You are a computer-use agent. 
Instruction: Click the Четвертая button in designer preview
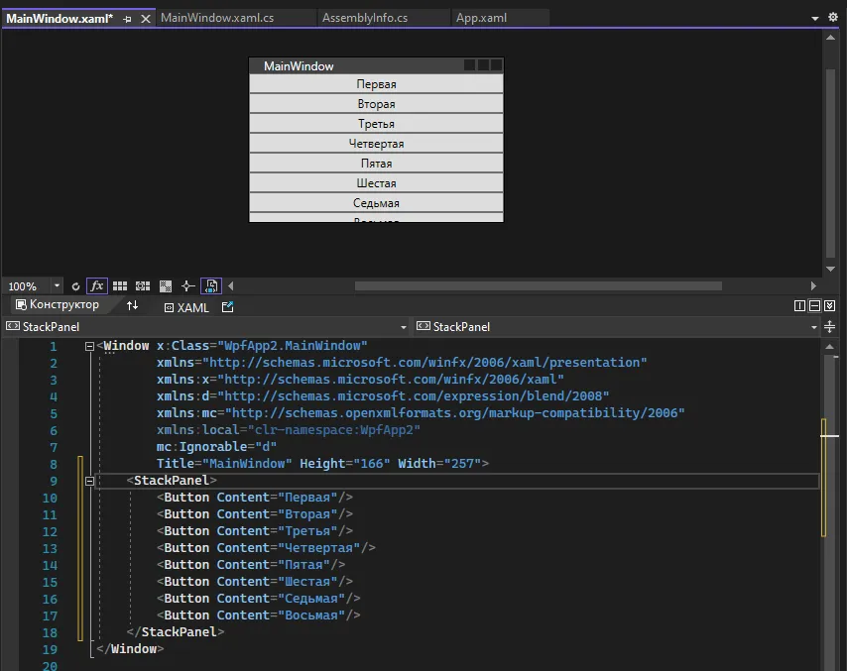376,144
